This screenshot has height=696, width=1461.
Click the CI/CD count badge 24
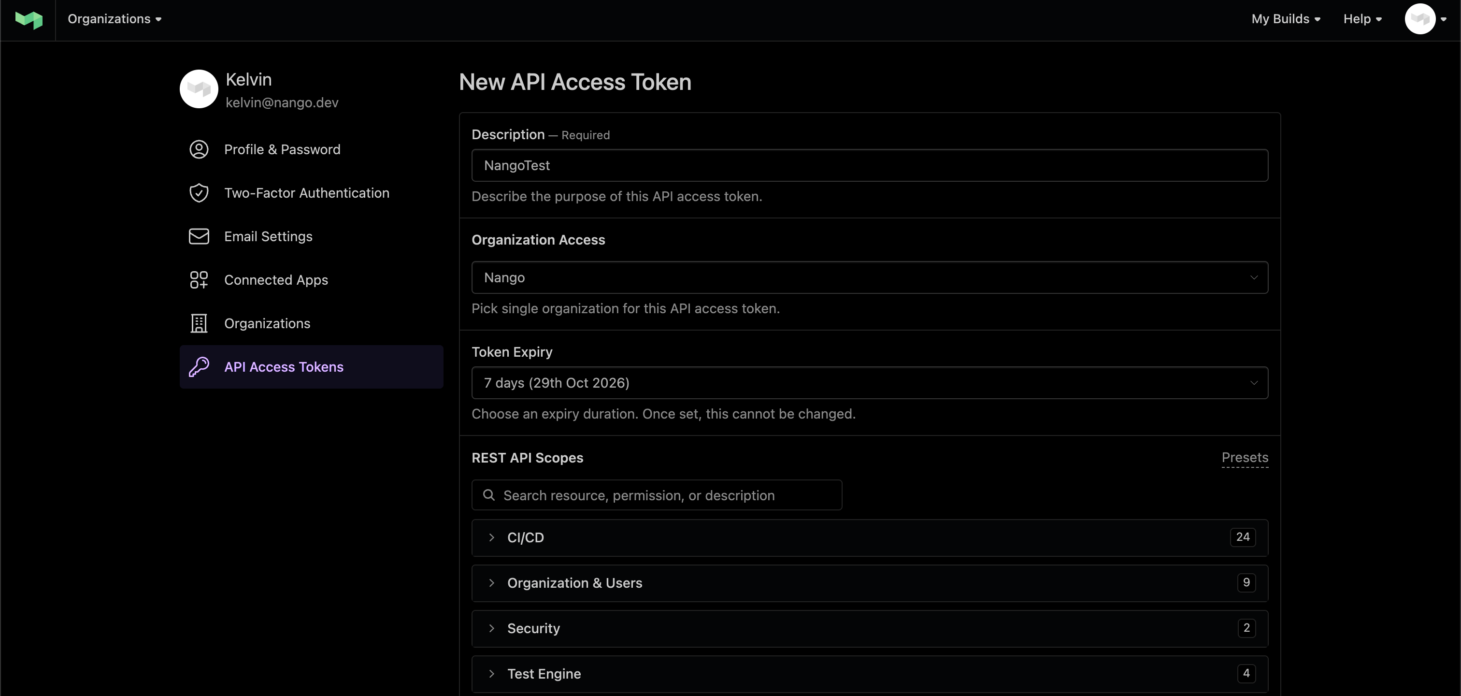(1243, 537)
